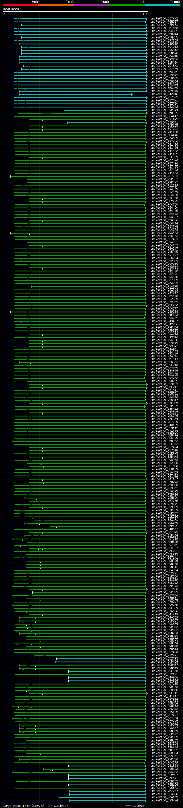Select the UniRef100_P27523 label
Viewport: 183px width, 808px height.
pyautogui.click(x=164, y=97)
